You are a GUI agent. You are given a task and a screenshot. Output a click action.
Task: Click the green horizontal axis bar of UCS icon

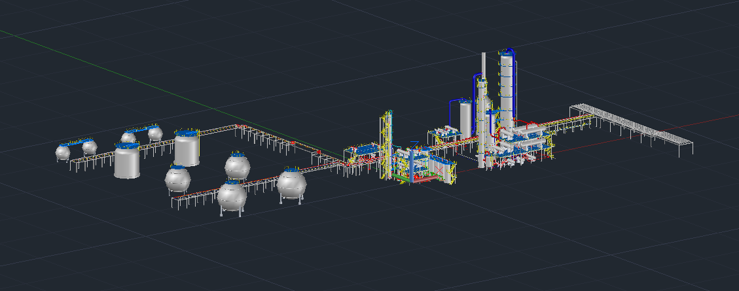pos(400,177)
